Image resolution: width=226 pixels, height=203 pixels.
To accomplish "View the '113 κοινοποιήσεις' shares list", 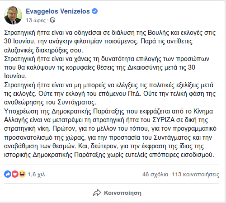I will 196,175.
